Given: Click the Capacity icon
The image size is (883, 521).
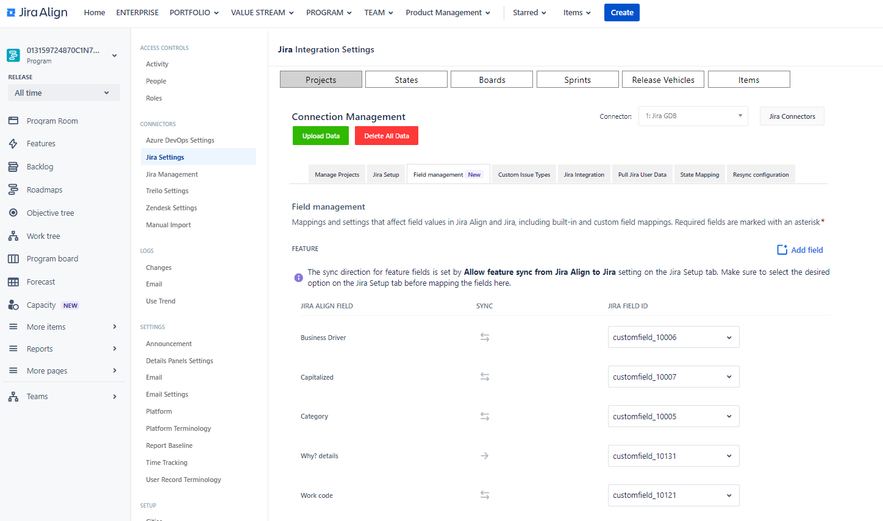Looking at the screenshot, I should coord(13,305).
